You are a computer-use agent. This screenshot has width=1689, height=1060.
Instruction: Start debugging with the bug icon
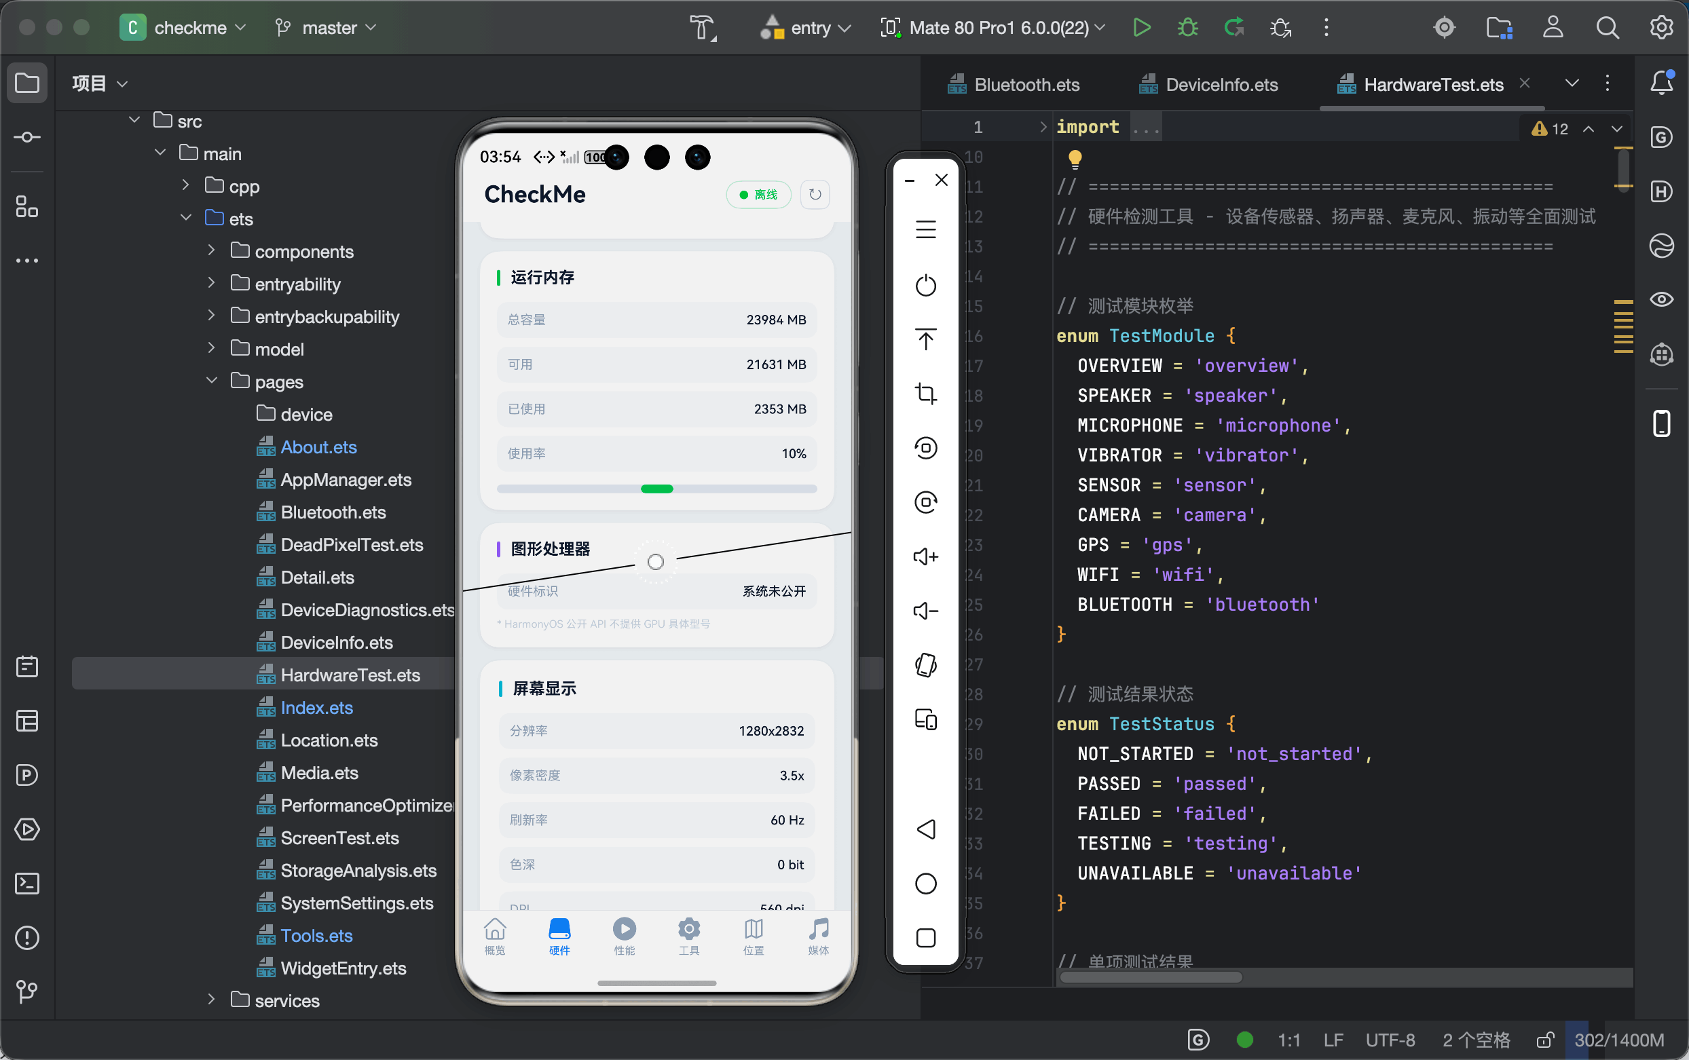tap(1188, 27)
